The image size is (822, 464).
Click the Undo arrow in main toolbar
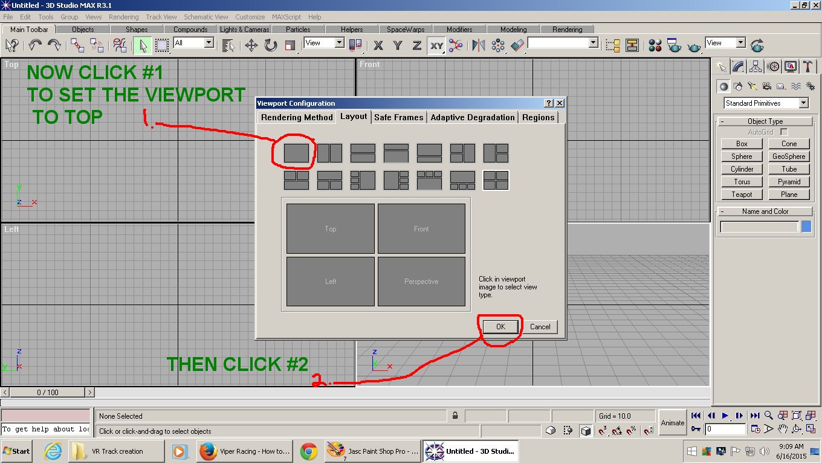(x=35, y=45)
